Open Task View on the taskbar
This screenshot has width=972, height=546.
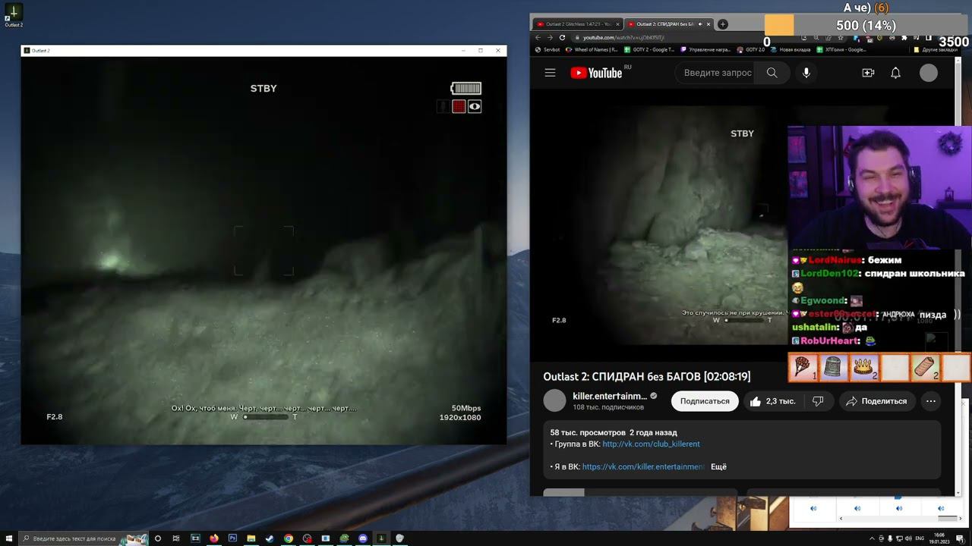pyautogui.click(x=176, y=538)
